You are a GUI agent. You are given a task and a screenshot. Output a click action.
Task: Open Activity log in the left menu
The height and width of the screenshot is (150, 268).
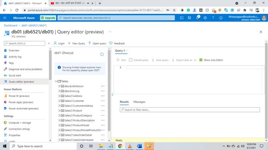click(15, 57)
